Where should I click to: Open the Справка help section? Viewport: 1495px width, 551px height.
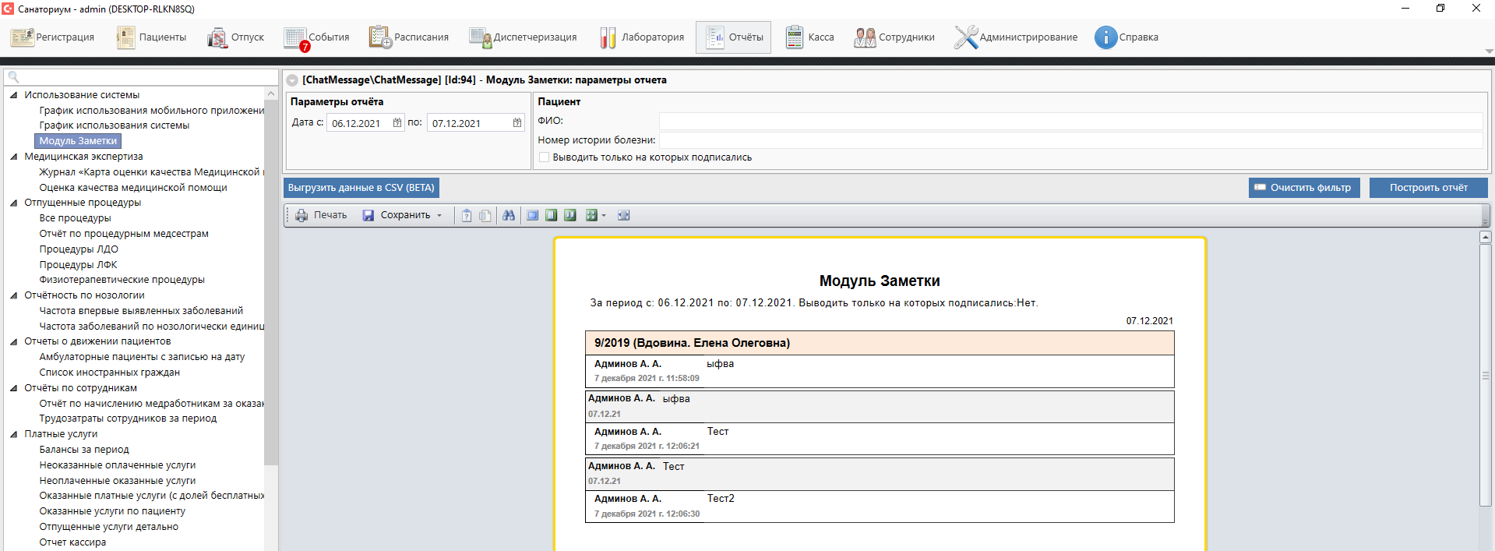click(x=1126, y=37)
